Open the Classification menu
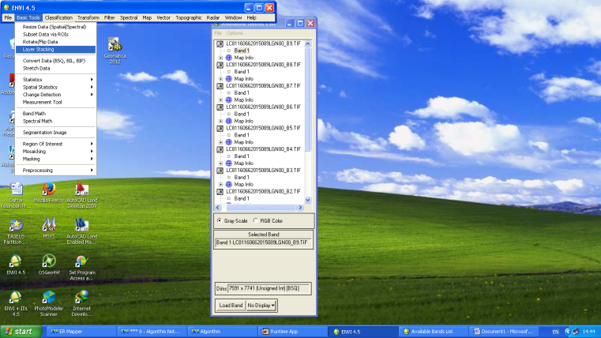The height and width of the screenshot is (338, 601). (58, 17)
